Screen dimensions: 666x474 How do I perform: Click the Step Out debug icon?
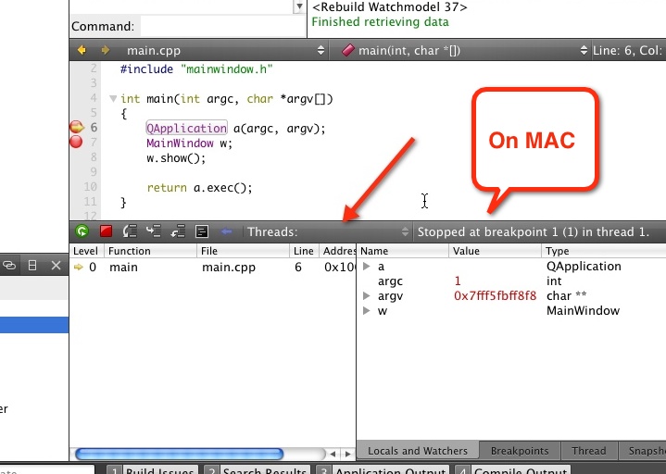(178, 231)
